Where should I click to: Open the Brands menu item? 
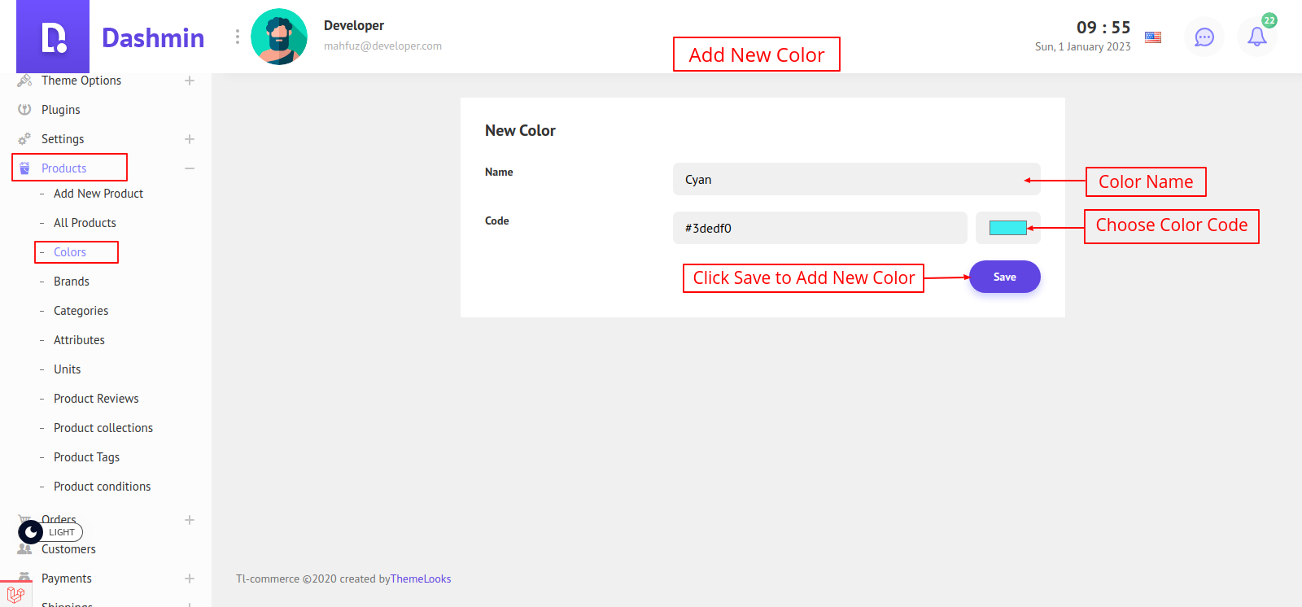tap(72, 282)
